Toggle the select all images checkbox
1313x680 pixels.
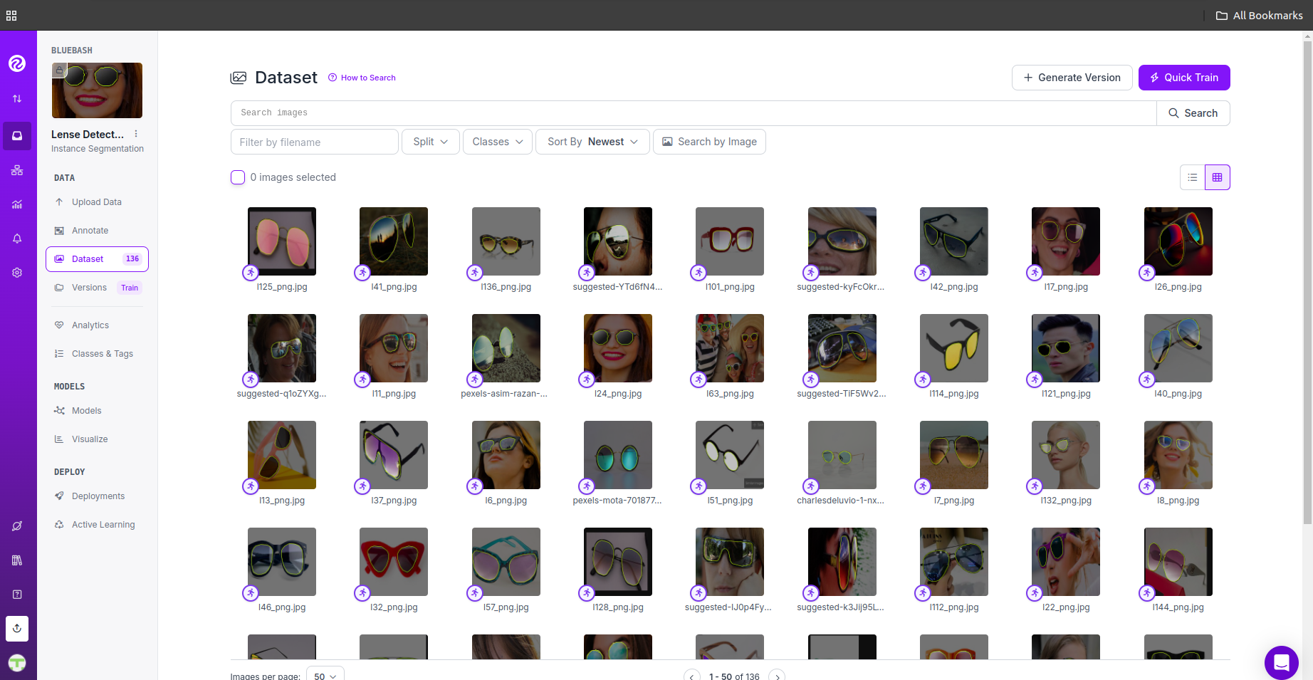238,177
